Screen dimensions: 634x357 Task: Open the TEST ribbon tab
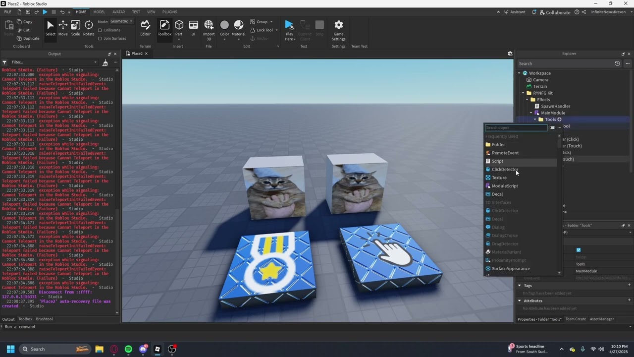(x=136, y=12)
